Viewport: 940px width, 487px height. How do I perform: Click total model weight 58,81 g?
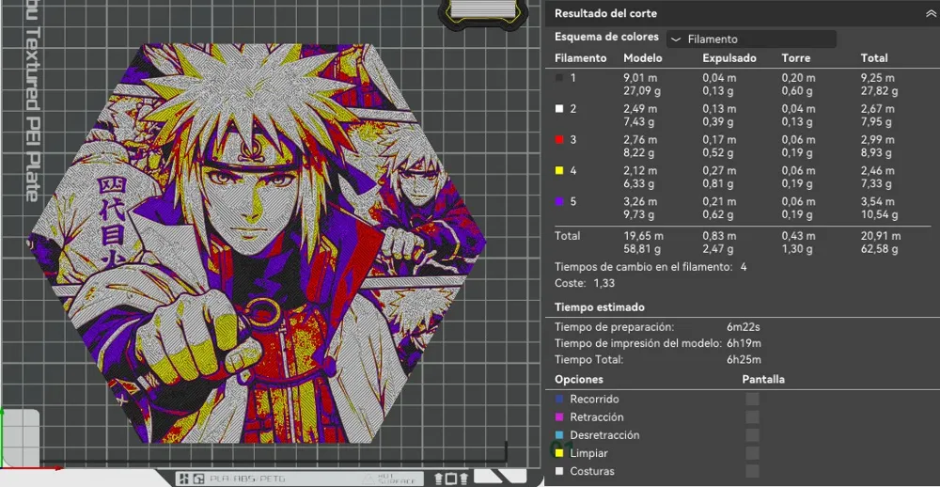coord(642,249)
